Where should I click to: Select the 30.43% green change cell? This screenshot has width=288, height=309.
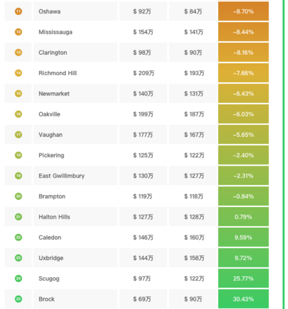coord(243,299)
